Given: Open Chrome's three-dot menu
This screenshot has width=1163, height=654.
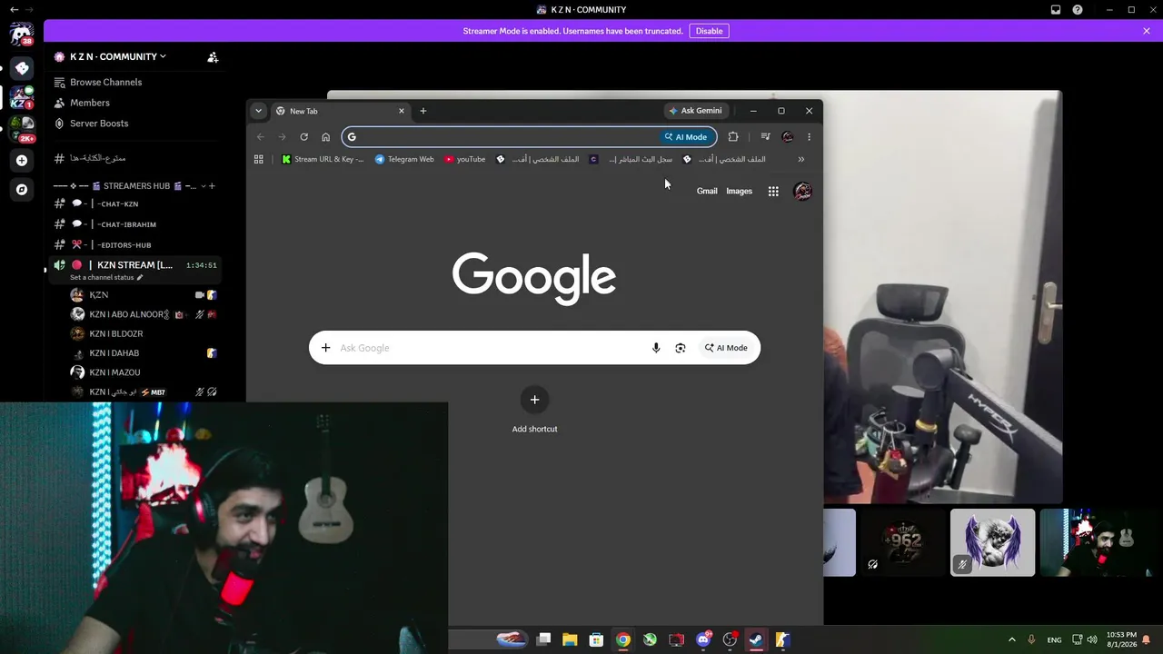Looking at the screenshot, I should (x=809, y=137).
